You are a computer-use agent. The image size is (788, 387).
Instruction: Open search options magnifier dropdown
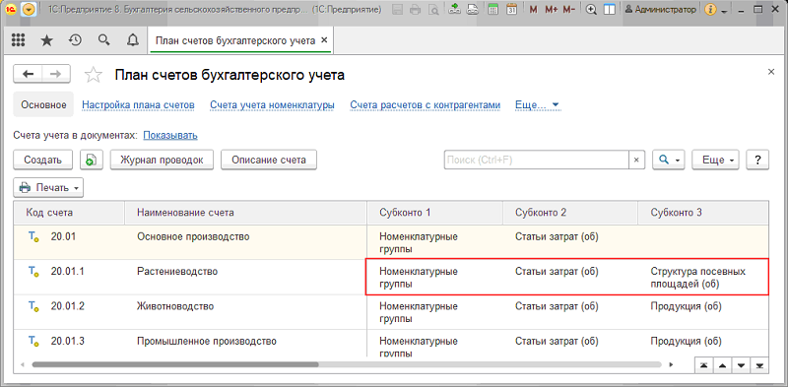click(669, 160)
